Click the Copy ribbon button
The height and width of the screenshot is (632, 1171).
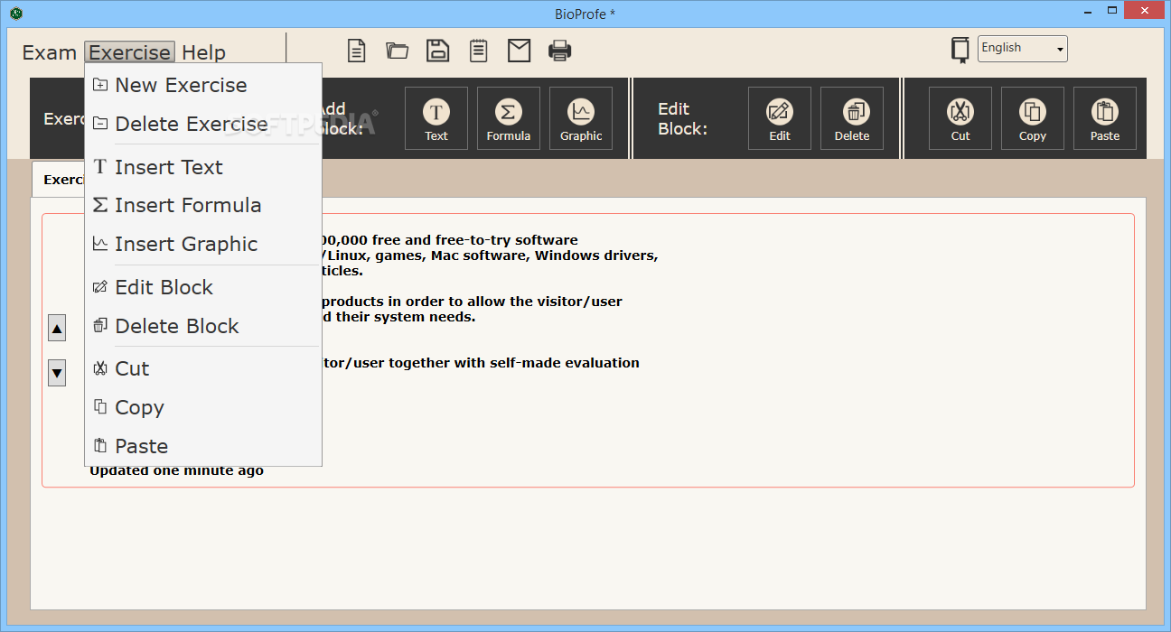tap(1033, 118)
